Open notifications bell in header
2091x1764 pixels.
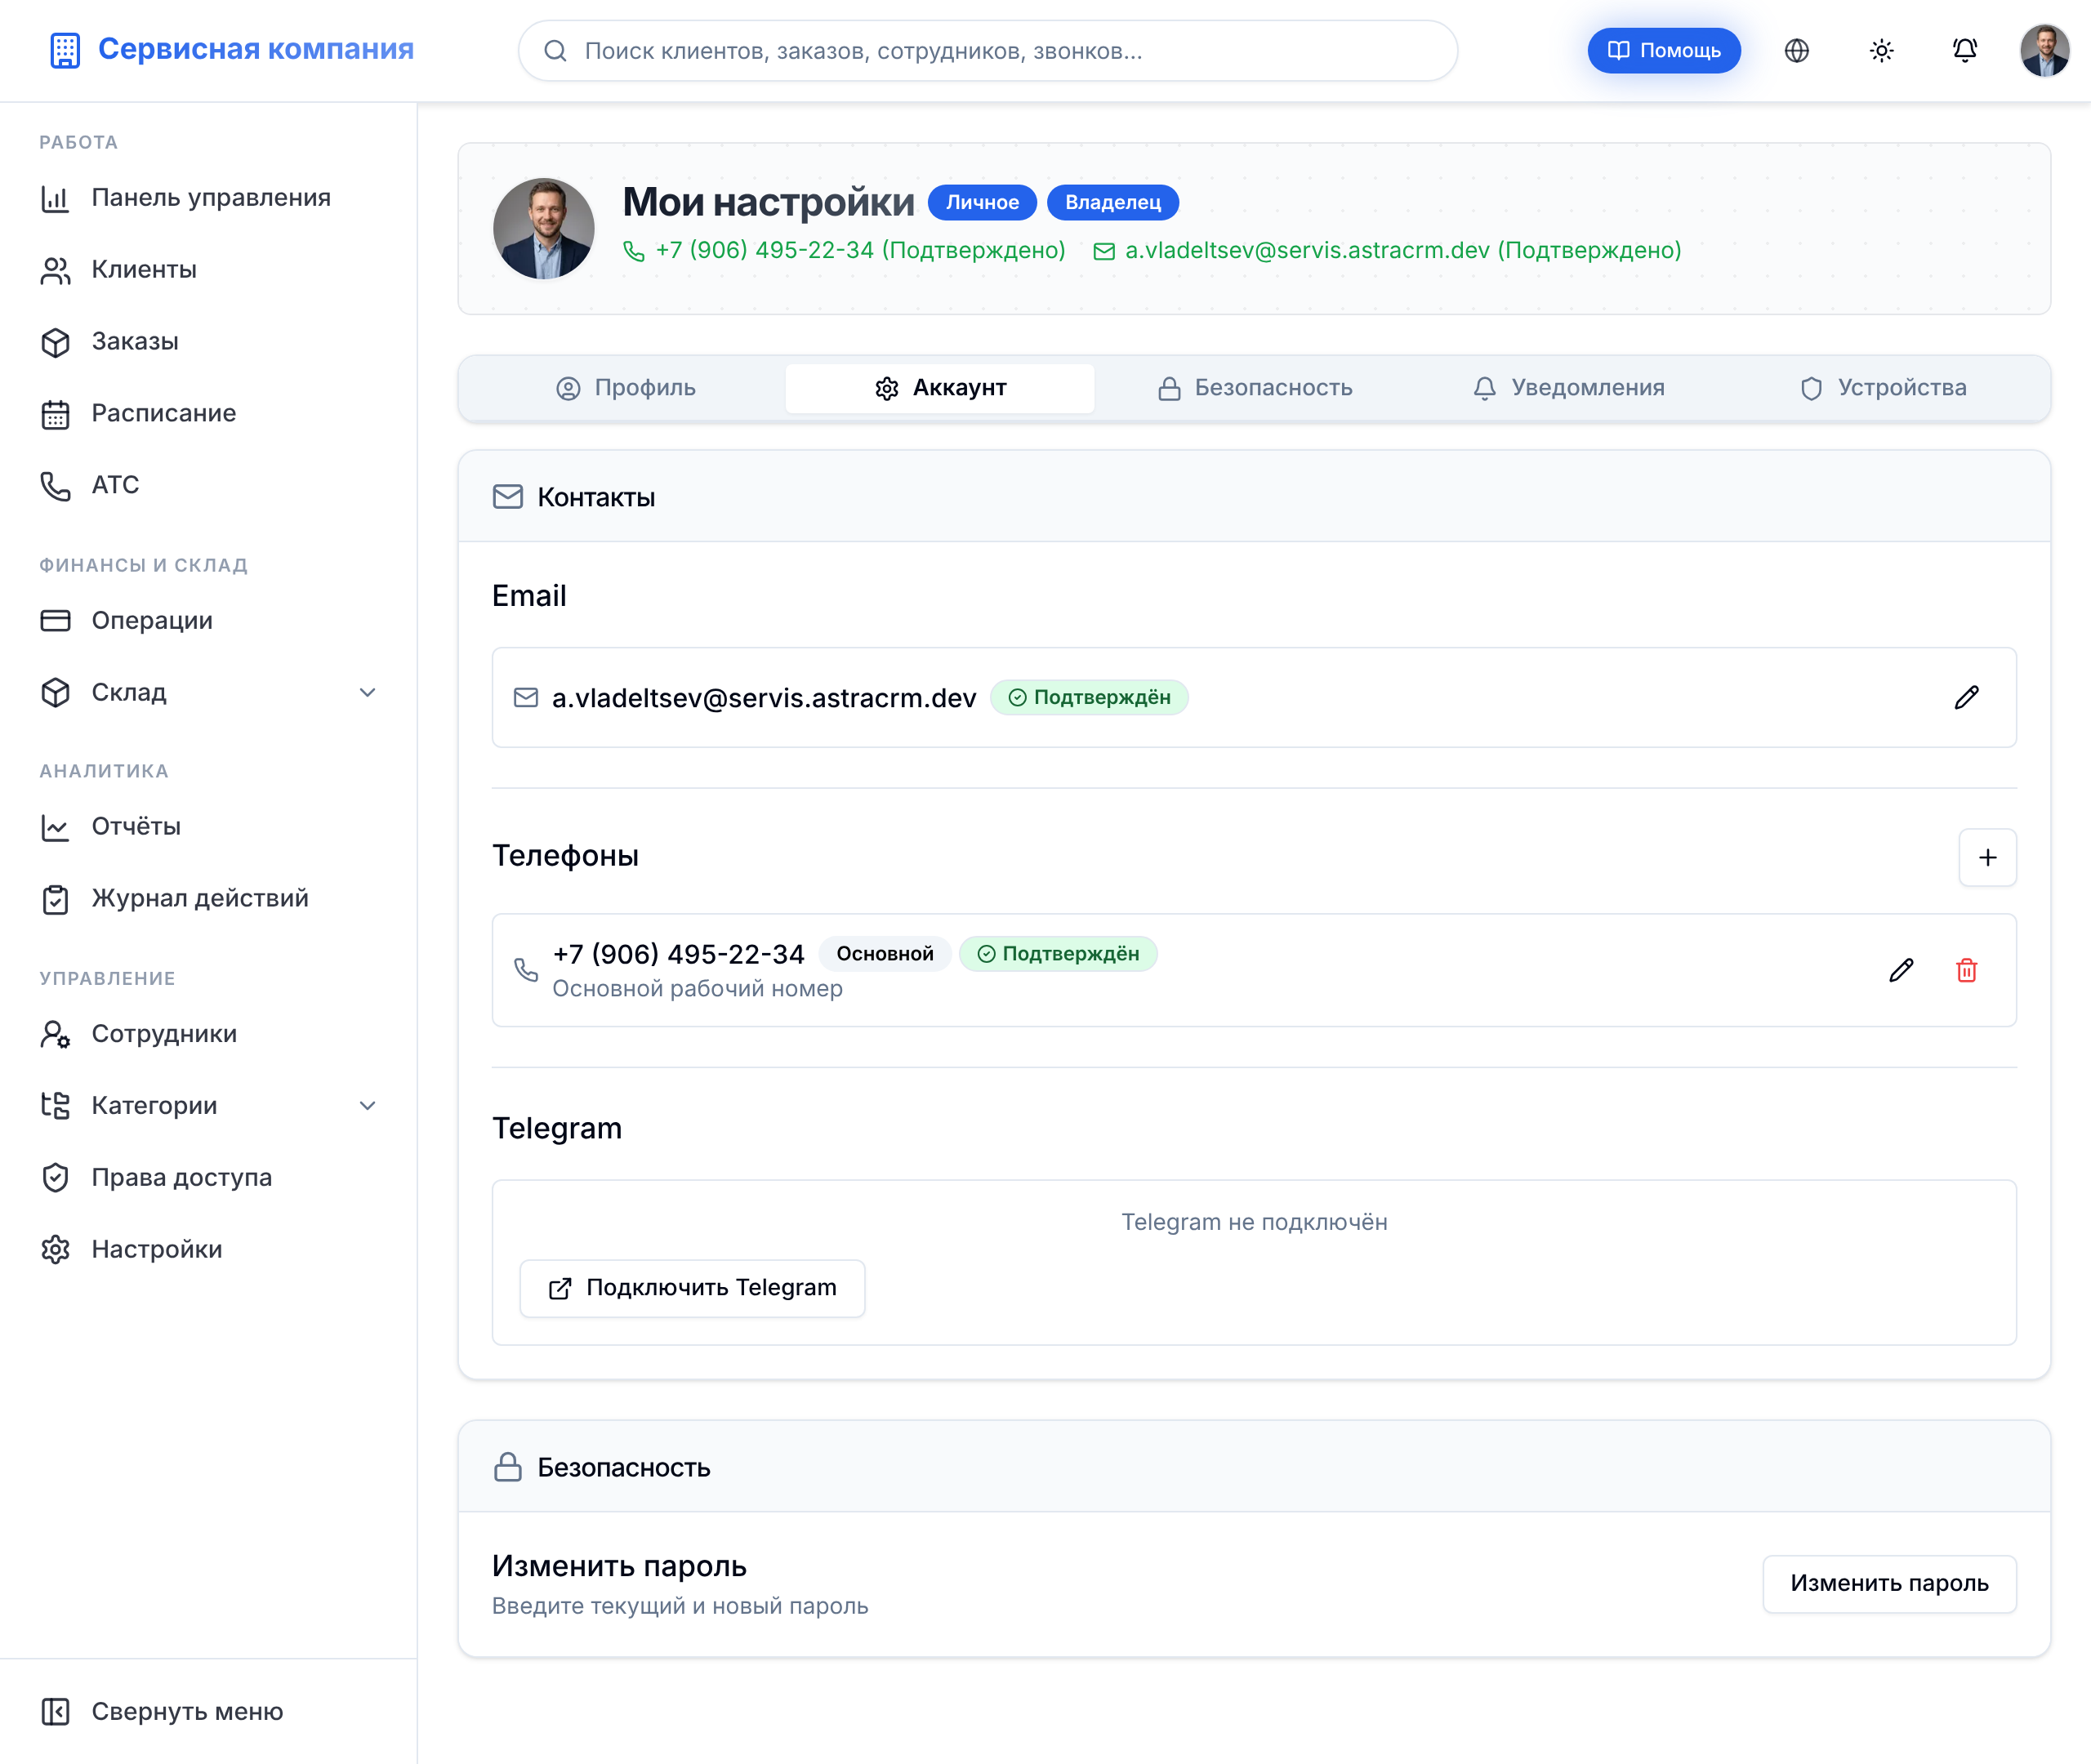pos(1965,51)
